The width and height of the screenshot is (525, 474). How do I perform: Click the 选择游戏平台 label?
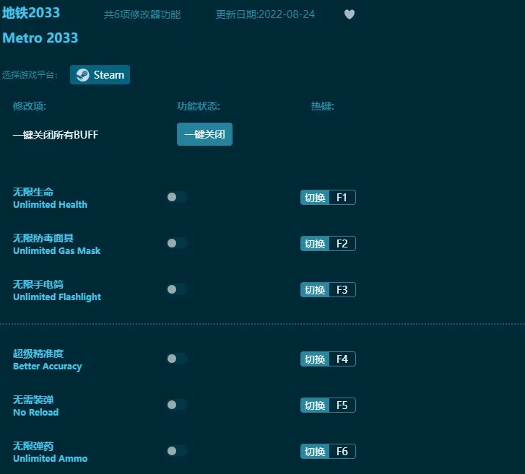[30, 74]
